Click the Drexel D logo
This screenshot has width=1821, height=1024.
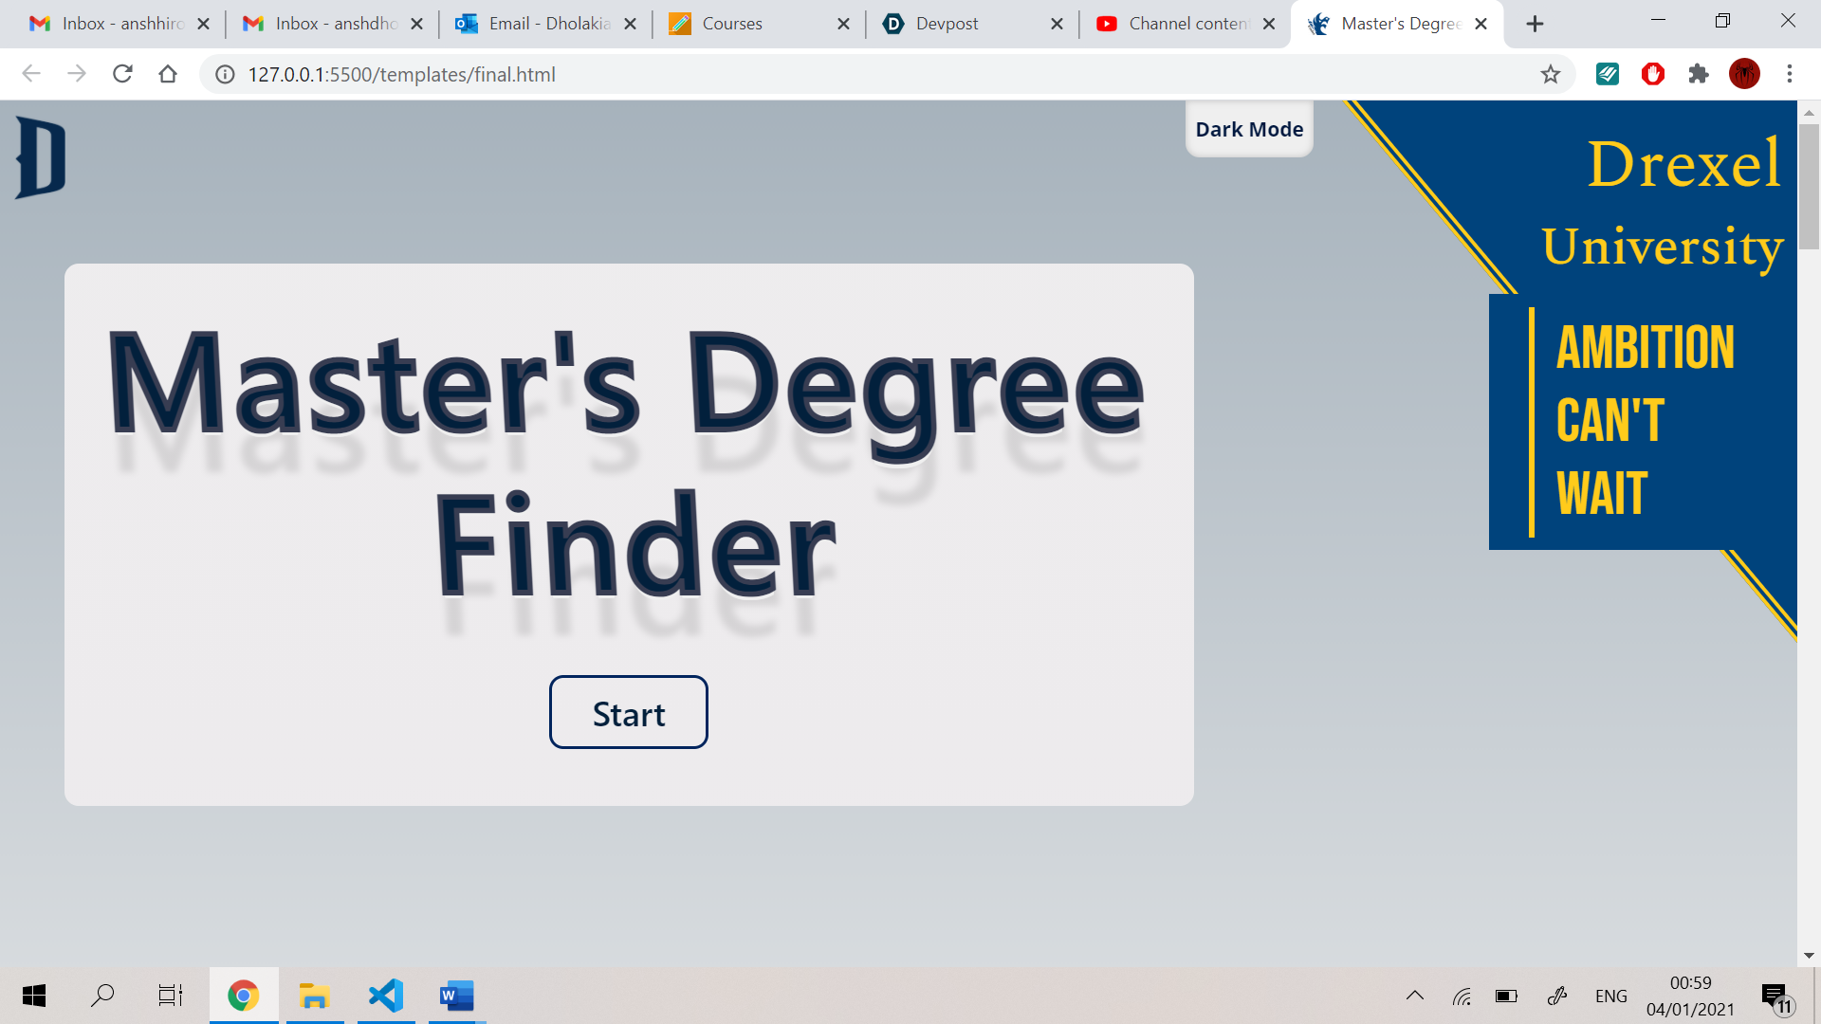point(41,157)
